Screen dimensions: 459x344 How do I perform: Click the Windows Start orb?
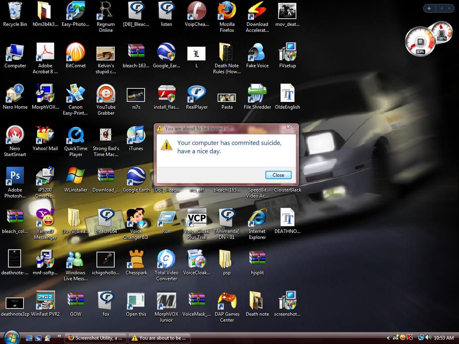click(x=12, y=338)
